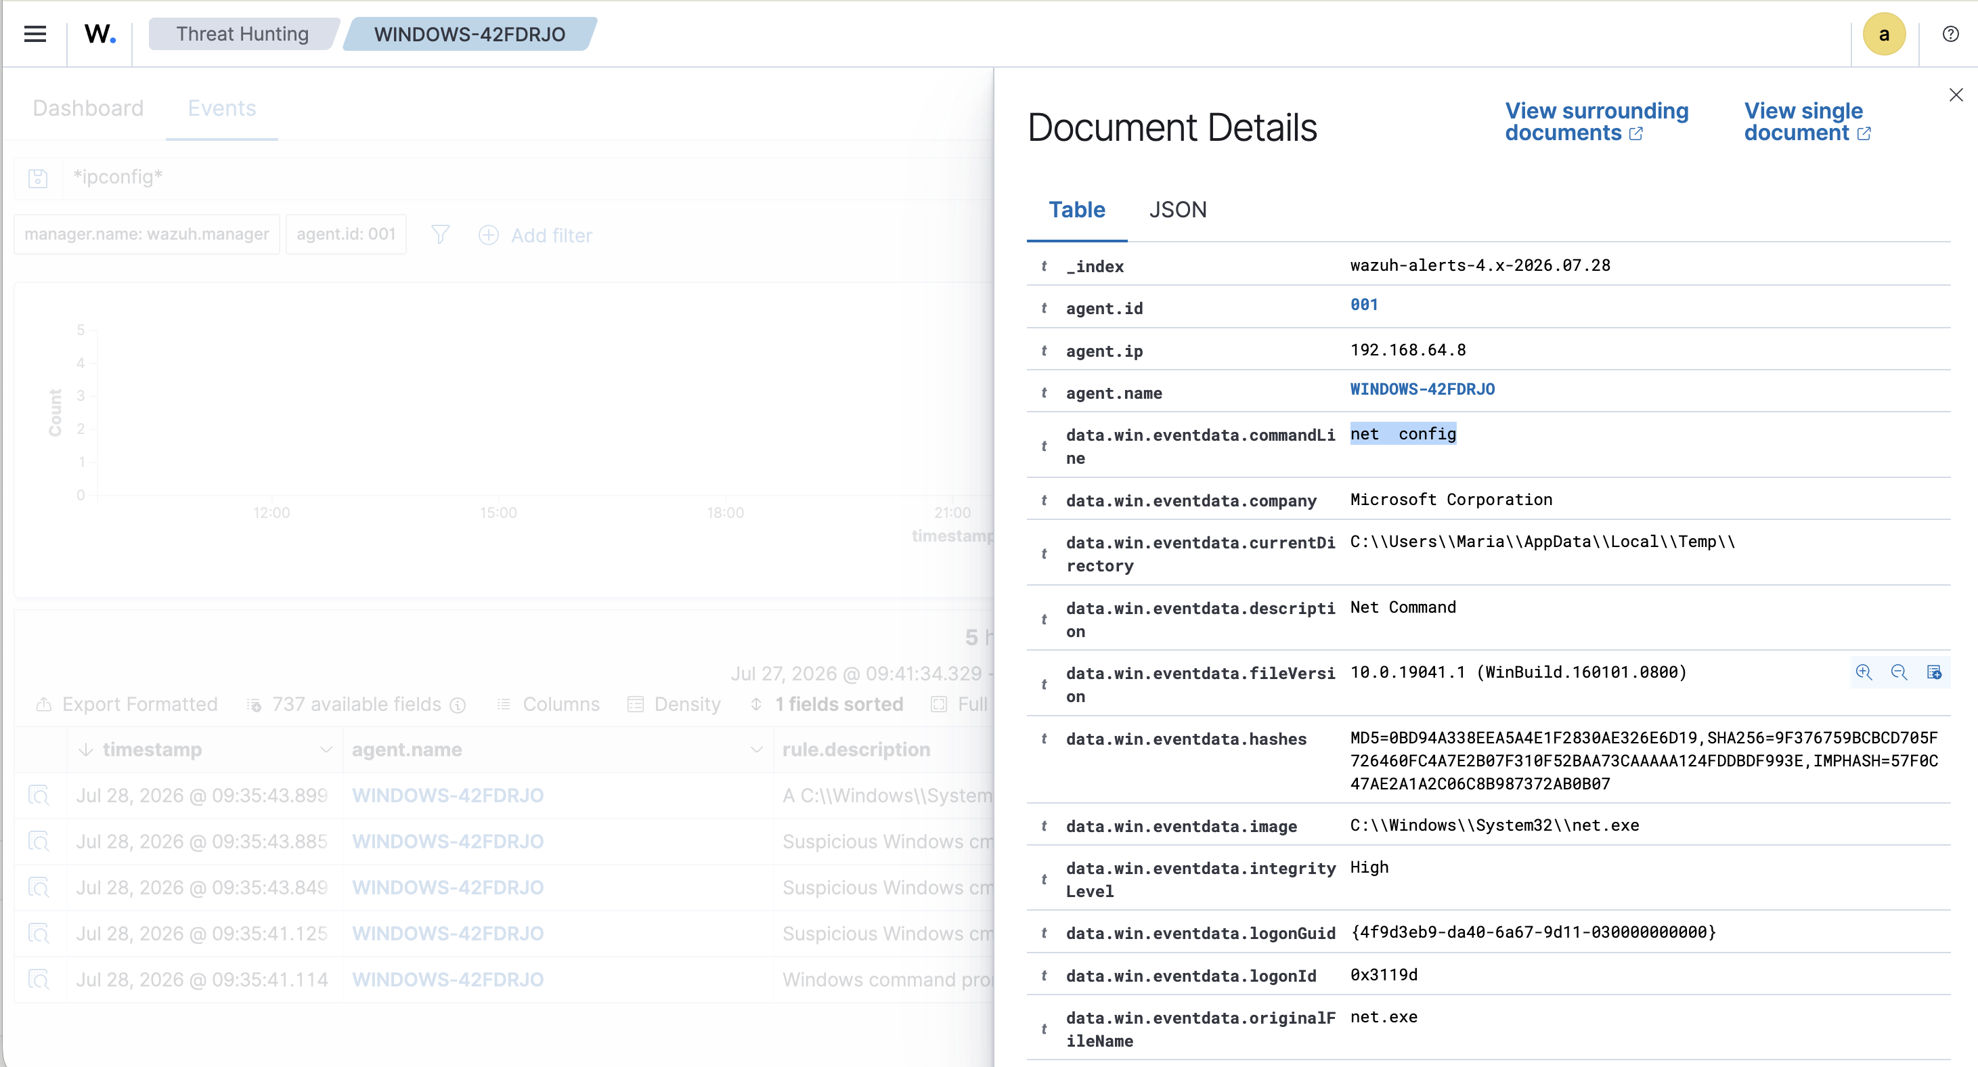This screenshot has width=1978, height=1067.
Task: Click the _index value wazuh-alerts-4.x-2026.07.28
Action: click(x=1480, y=266)
